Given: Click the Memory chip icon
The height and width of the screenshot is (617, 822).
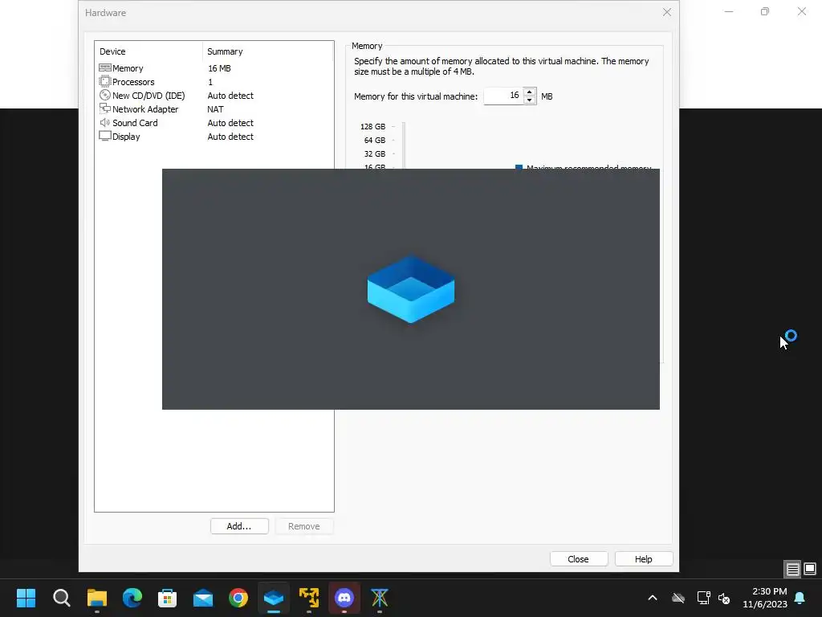Looking at the screenshot, I should point(105,67).
